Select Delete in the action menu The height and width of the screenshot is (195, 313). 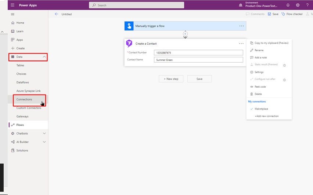pos(258,94)
